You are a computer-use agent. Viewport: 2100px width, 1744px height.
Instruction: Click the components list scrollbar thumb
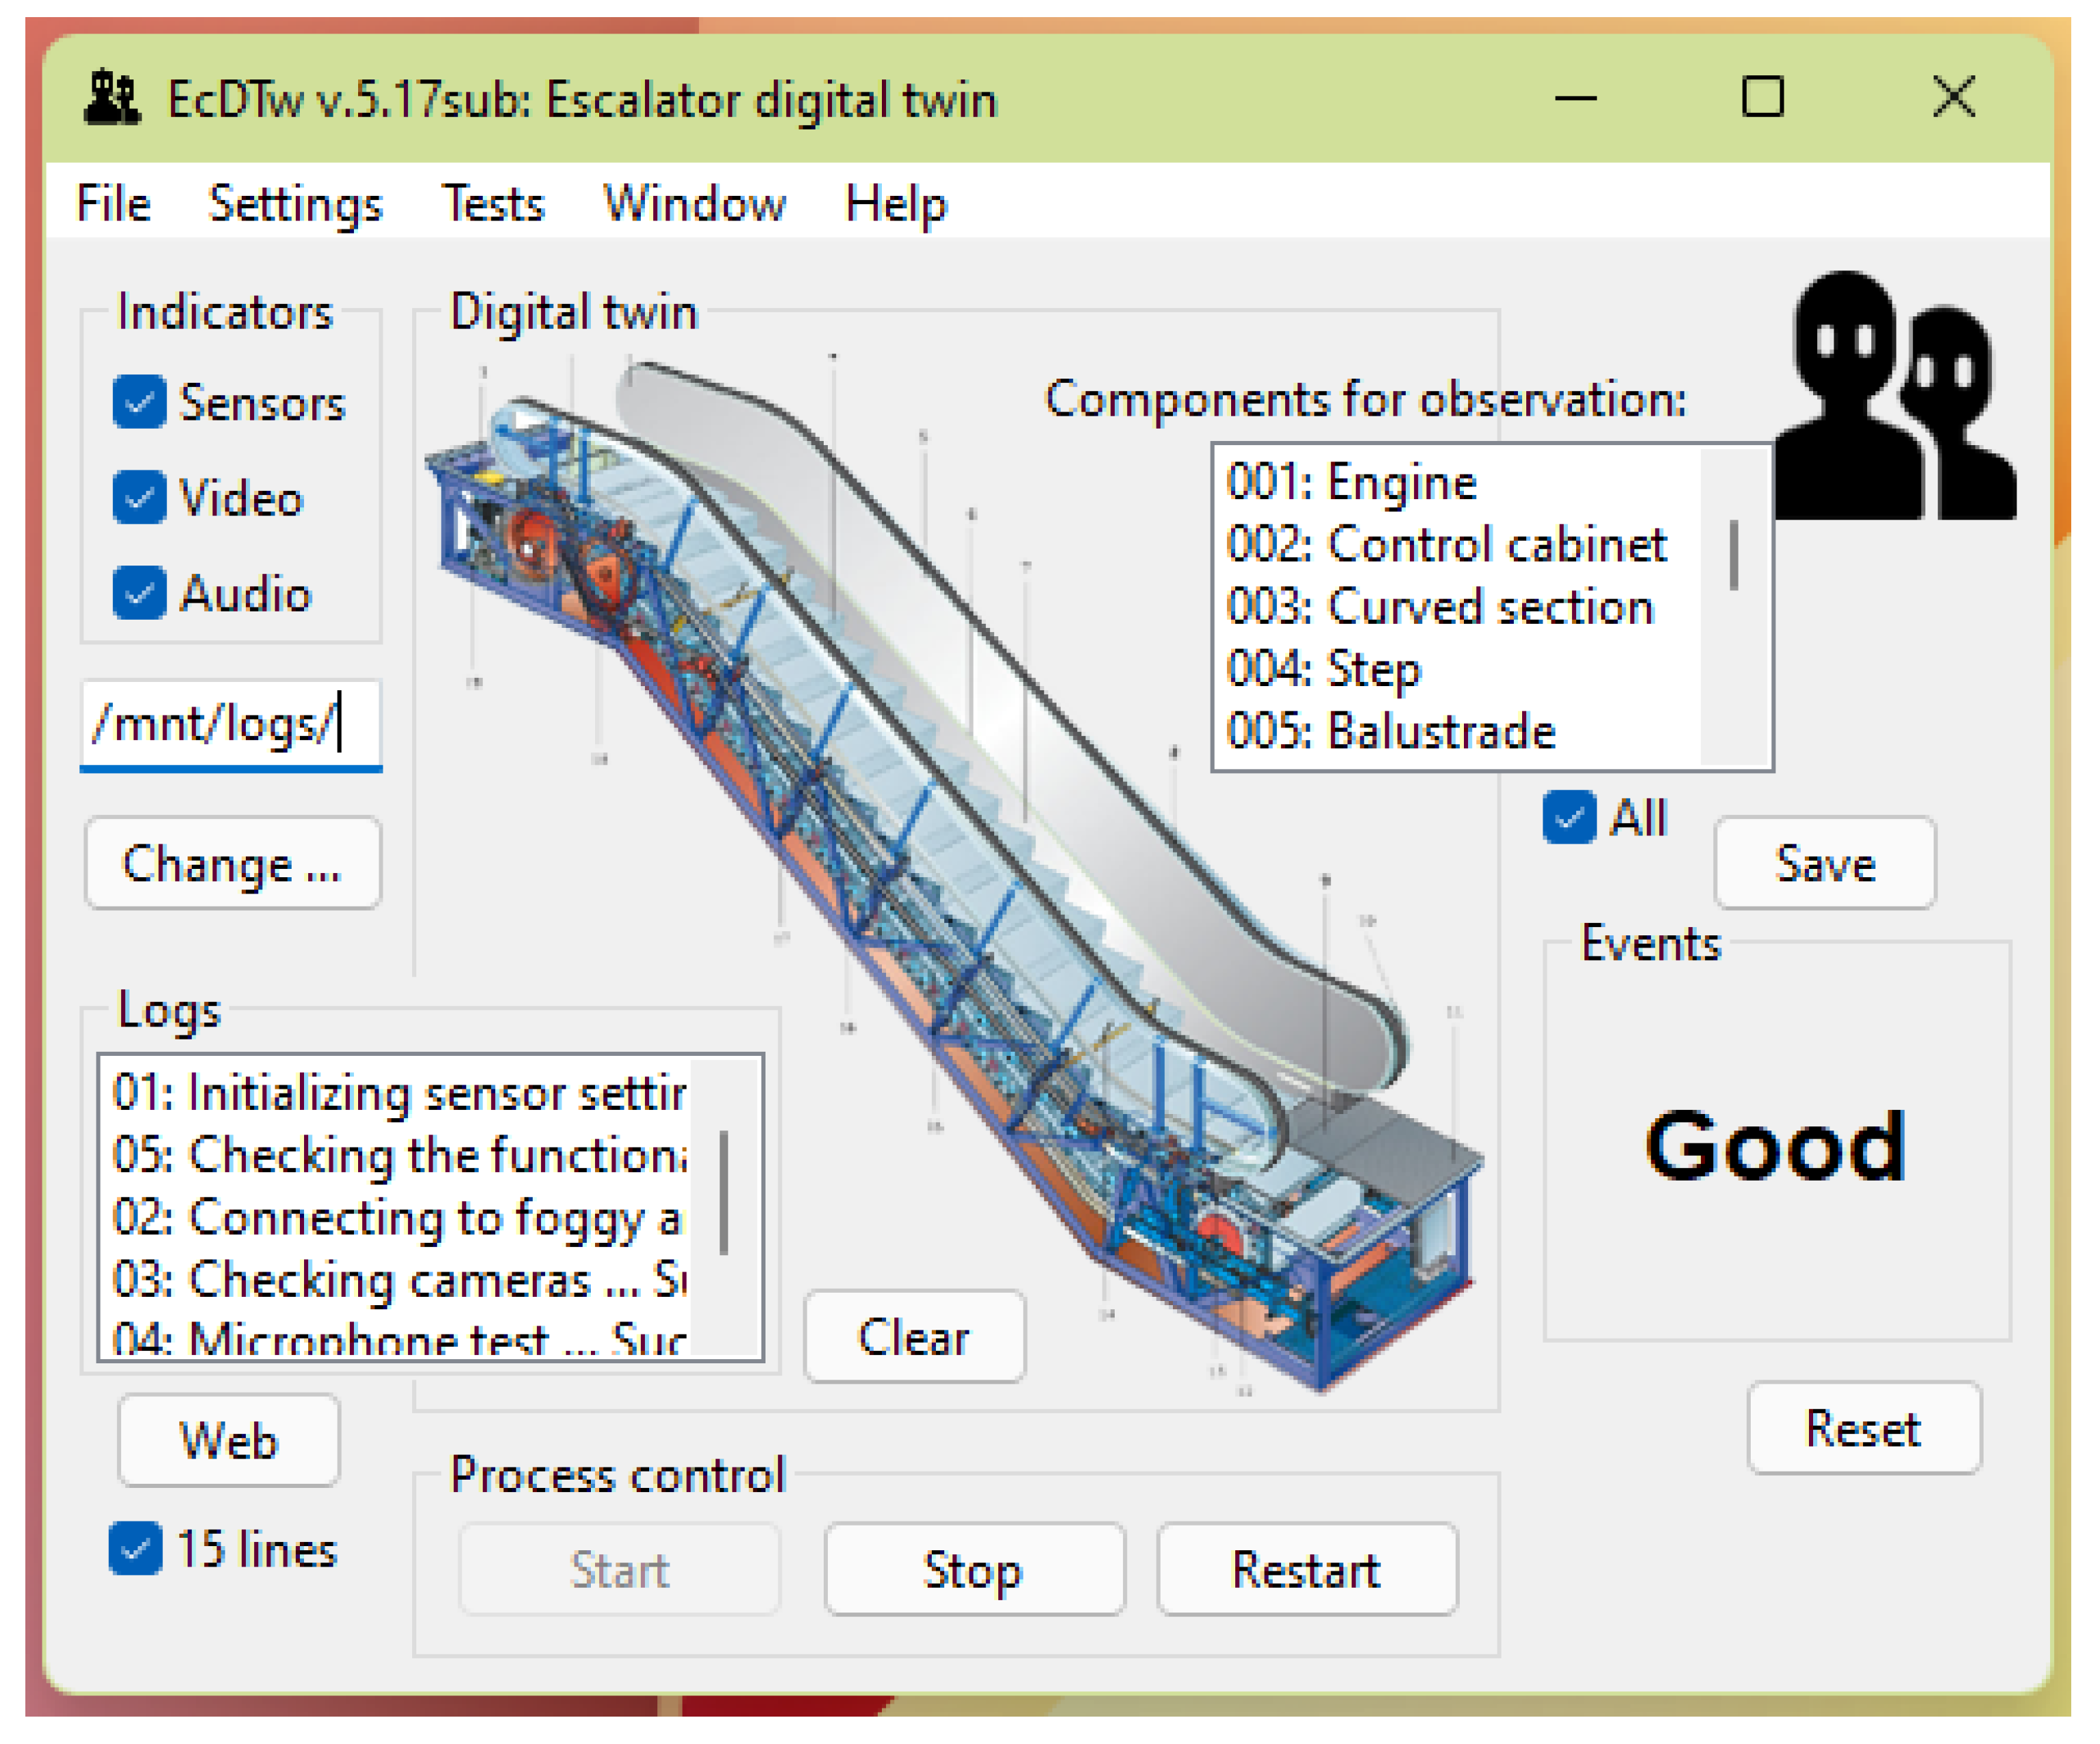[x=1733, y=555]
